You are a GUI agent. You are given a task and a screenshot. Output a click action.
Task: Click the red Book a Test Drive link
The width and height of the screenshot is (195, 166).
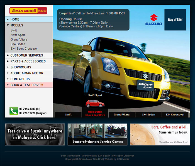tap(95, 115)
